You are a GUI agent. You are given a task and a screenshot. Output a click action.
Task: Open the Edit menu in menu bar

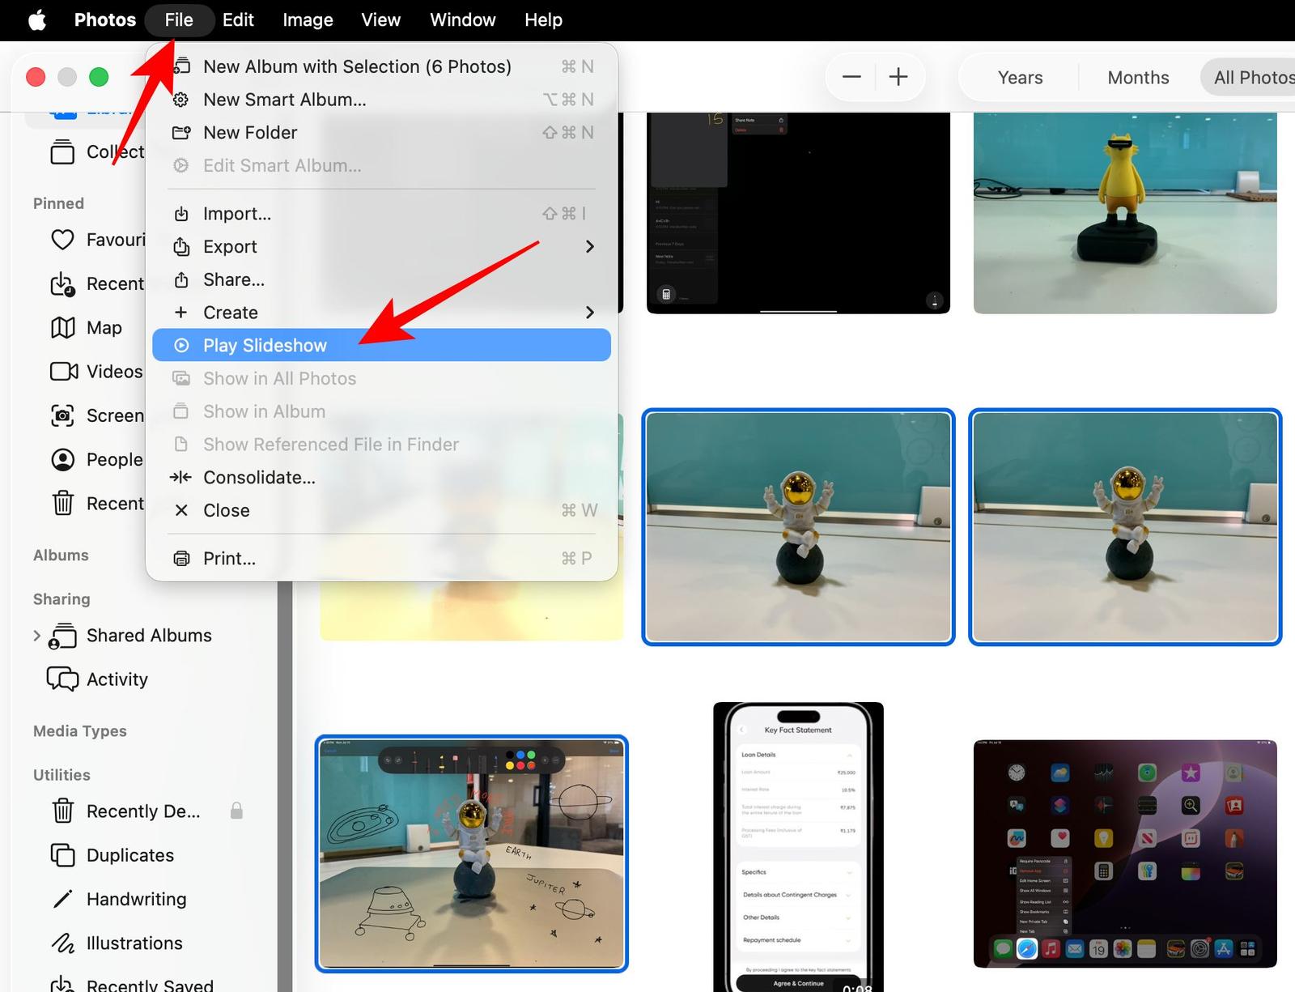tap(238, 19)
